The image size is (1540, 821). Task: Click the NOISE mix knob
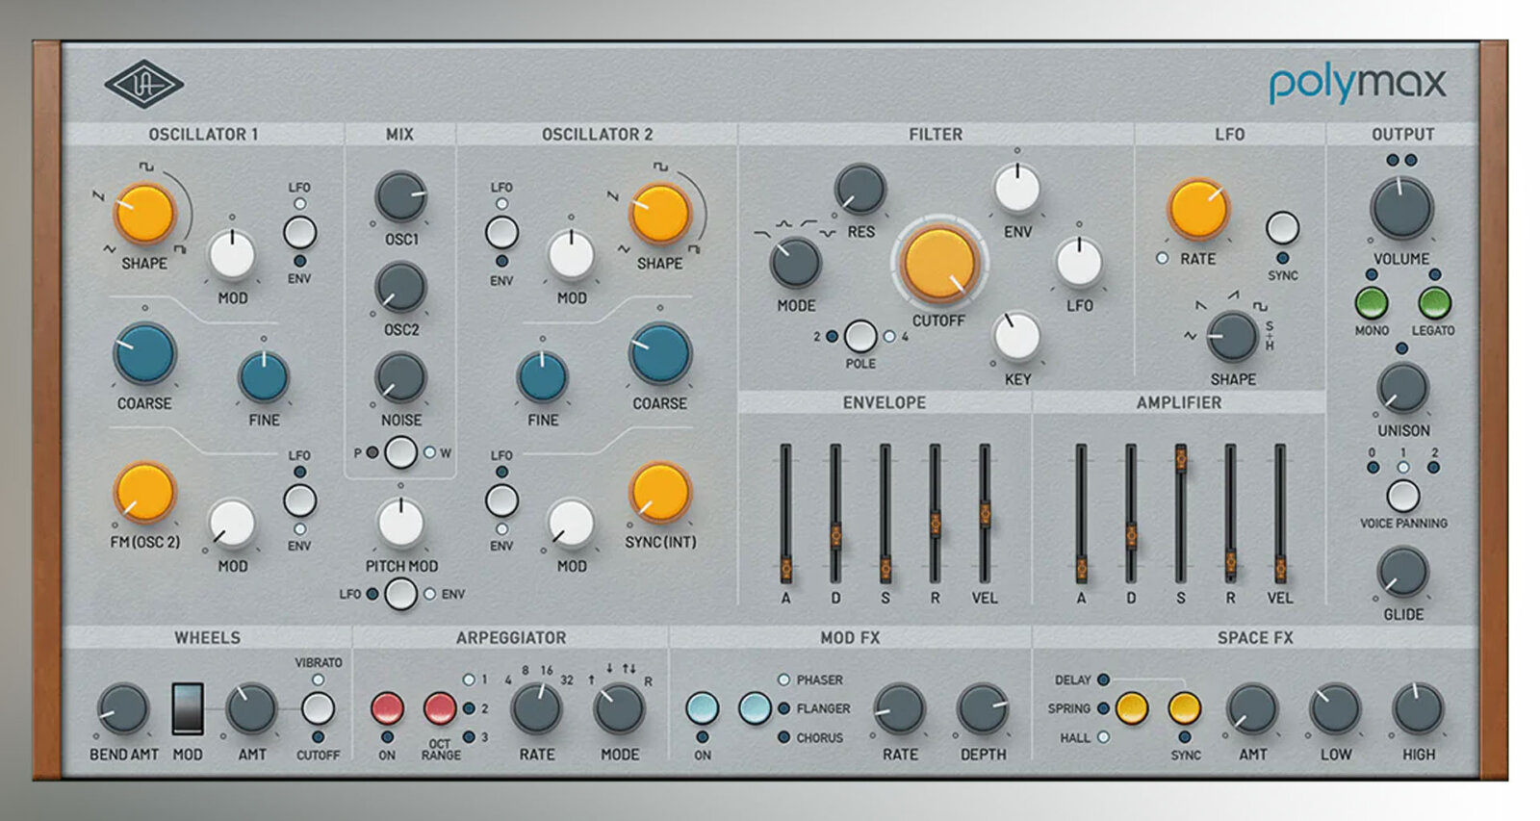tap(400, 377)
